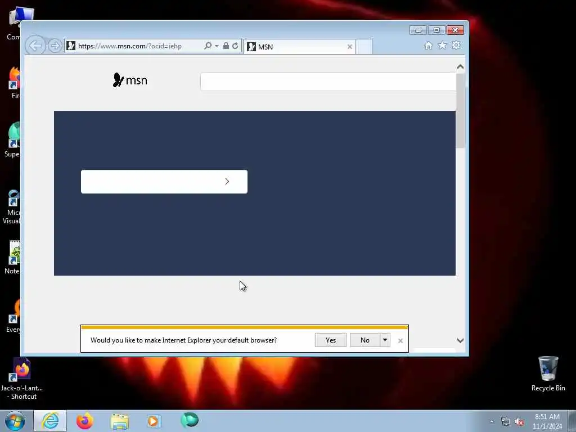Open the address bar autocomplete dropdown arrow
Viewport: 576px width, 432px height.
[217, 46]
